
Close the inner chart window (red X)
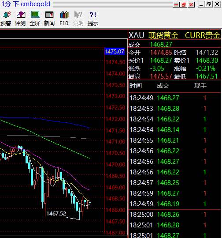[191, 4]
